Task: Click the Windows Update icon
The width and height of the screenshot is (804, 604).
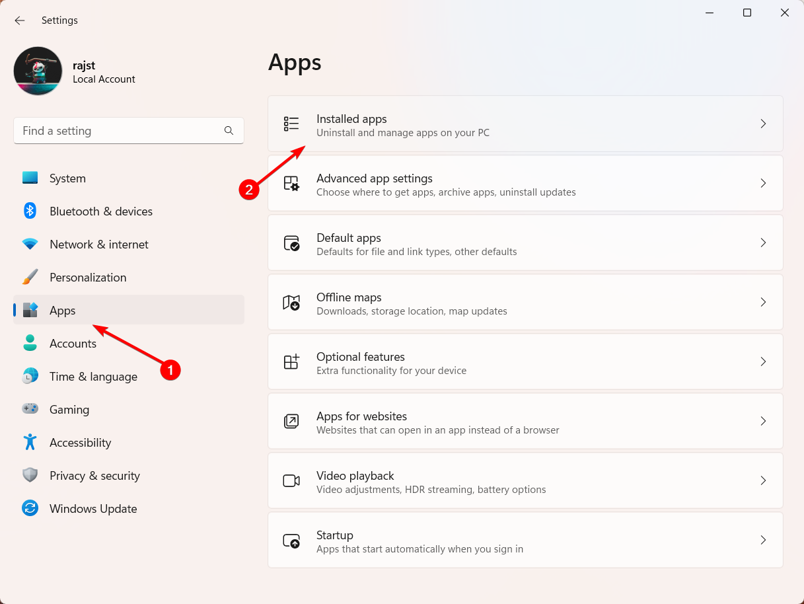Action: point(30,508)
